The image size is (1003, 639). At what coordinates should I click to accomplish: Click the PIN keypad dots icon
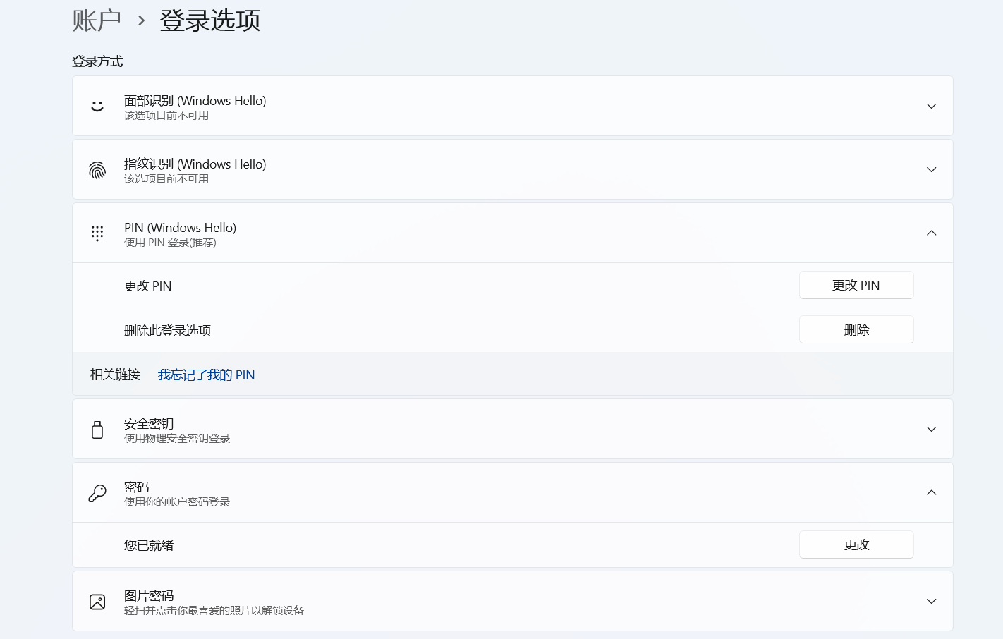tap(97, 233)
